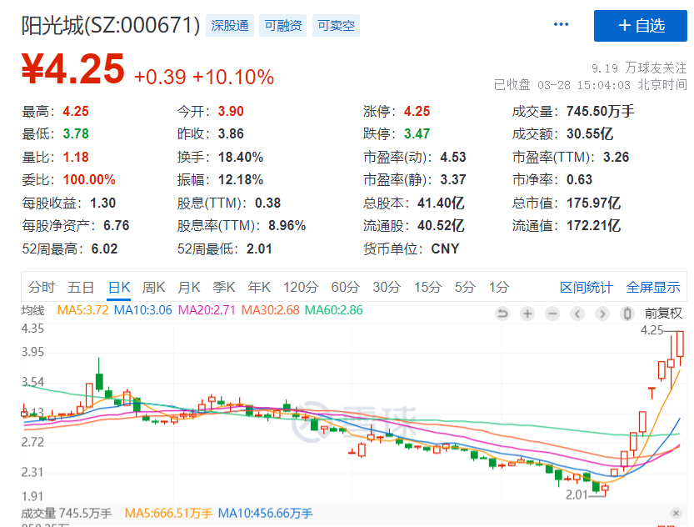Click 委比 value 100.00%
Viewport: 694px width, 527px height.
coord(89,180)
